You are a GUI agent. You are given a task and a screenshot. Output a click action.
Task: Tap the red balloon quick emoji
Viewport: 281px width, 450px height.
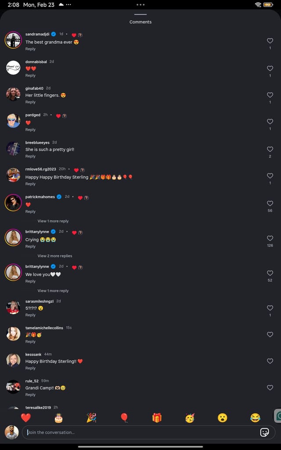[124, 417]
